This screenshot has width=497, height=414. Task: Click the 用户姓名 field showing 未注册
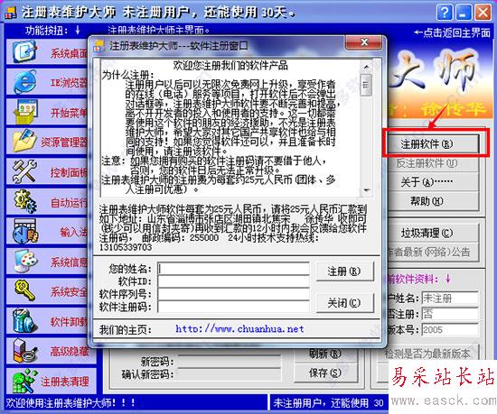(x=450, y=298)
